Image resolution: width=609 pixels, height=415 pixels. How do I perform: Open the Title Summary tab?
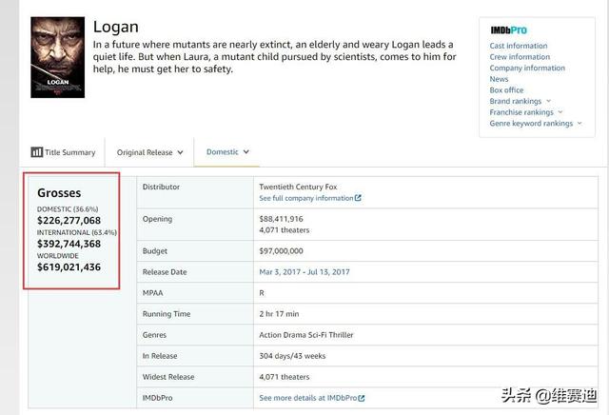[x=63, y=152]
